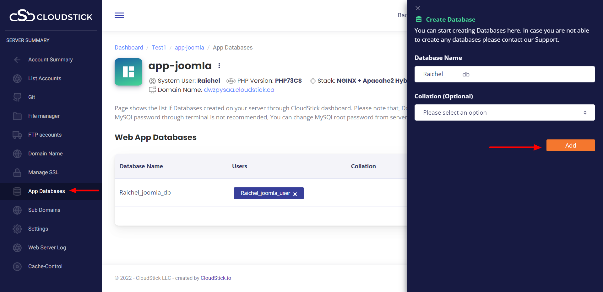603x292 pixels.
Task: Click the Database Name input field
Action: tap(524, 74)
